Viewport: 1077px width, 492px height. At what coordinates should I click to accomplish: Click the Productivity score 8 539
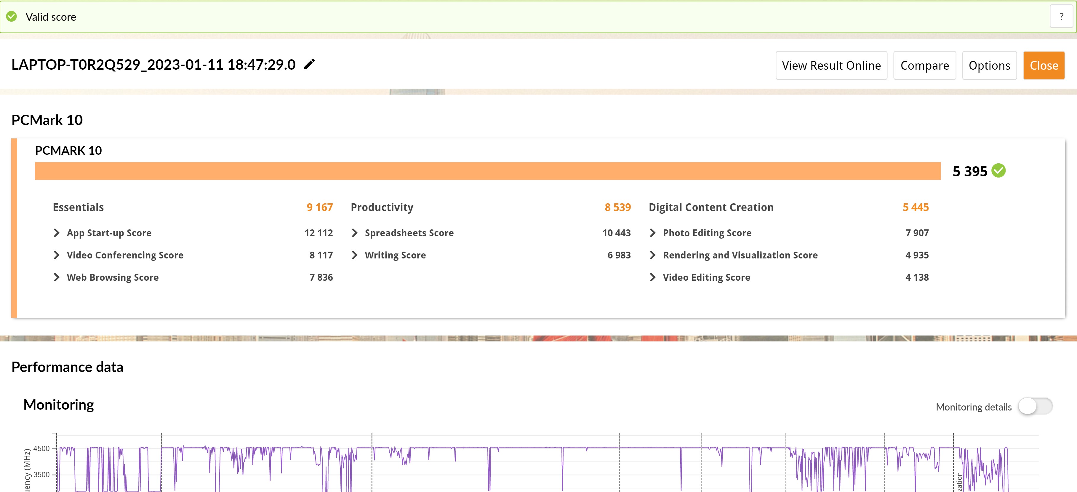pyautogui.click(x=617, y=207)
